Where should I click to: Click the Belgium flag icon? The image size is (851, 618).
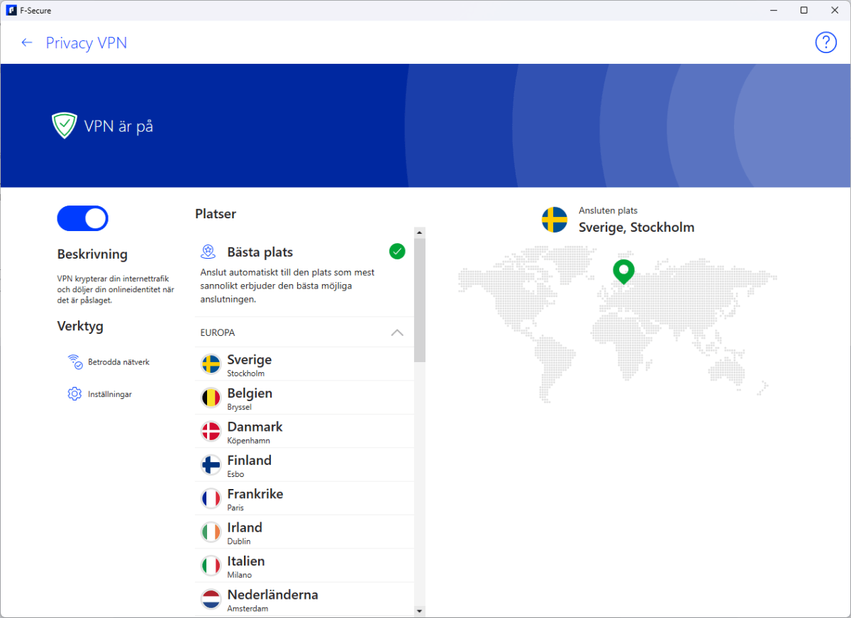[x=211, y=398]
